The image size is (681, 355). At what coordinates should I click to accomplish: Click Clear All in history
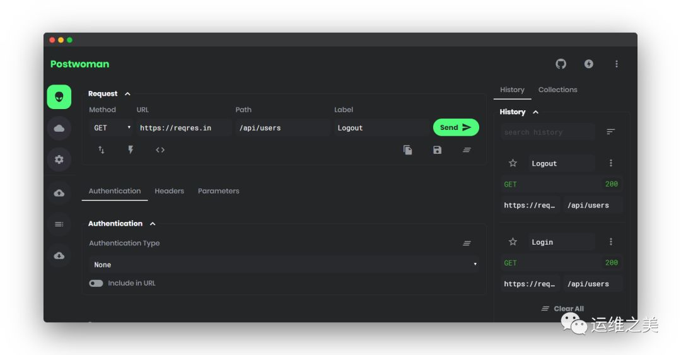tap(562, 308)
